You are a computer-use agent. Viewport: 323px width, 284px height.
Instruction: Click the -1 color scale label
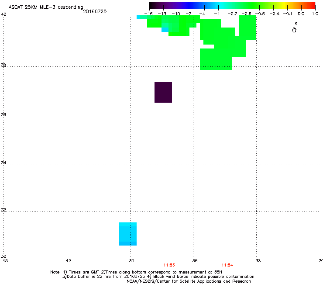click(216, 14)
